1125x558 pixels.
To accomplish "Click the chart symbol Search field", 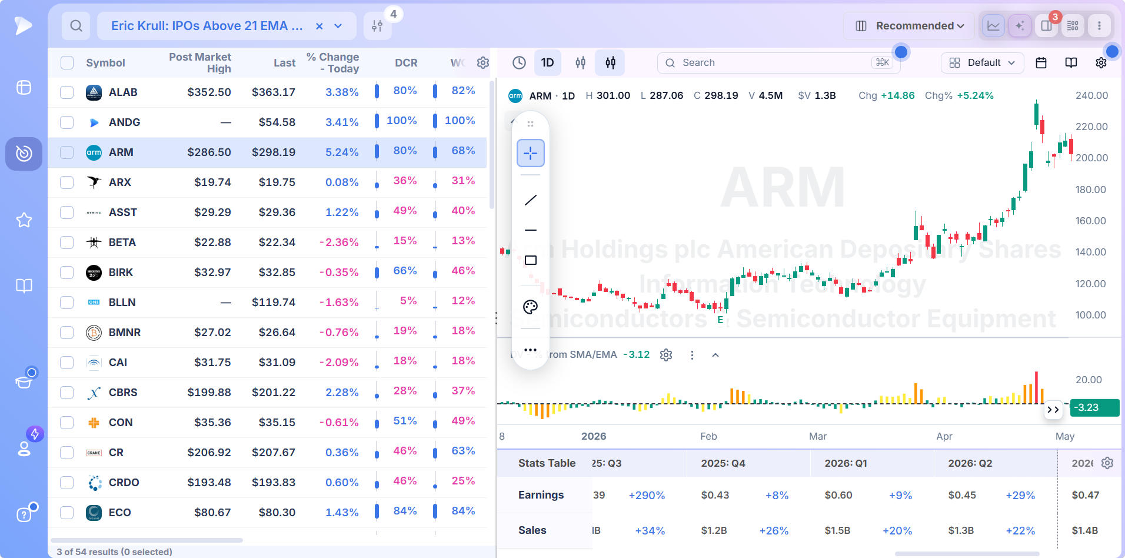I will (778, 62).
